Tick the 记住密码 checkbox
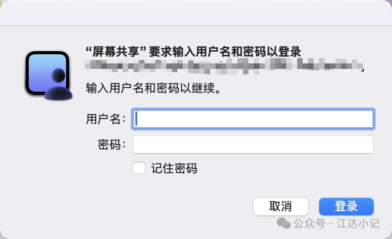This screenshot has width=392, height=239. click(139, 168)
